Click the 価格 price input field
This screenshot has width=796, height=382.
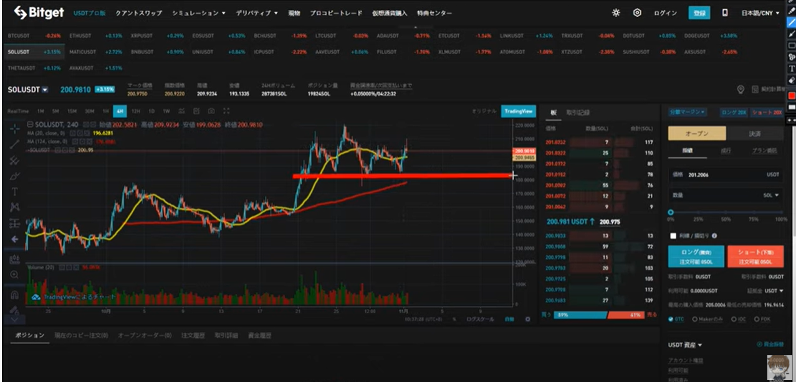tap(726, 175)
